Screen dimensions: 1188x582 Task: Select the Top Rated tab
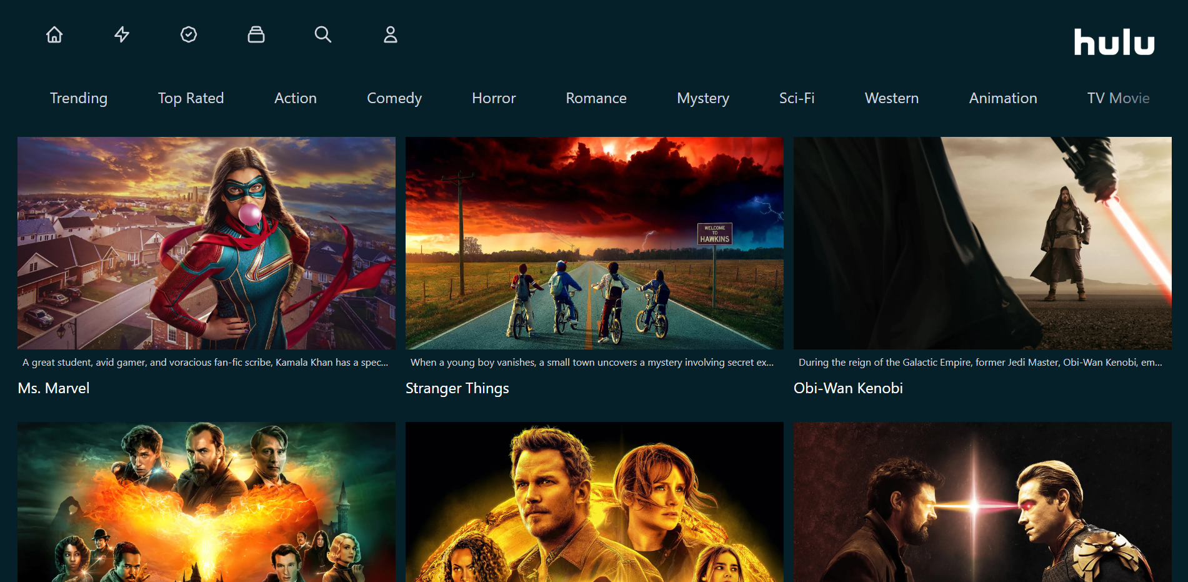[x=191, y=98]
